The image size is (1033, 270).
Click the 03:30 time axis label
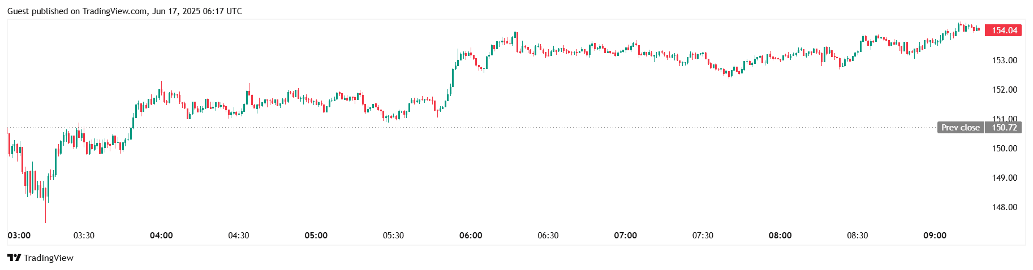(84, 236)
